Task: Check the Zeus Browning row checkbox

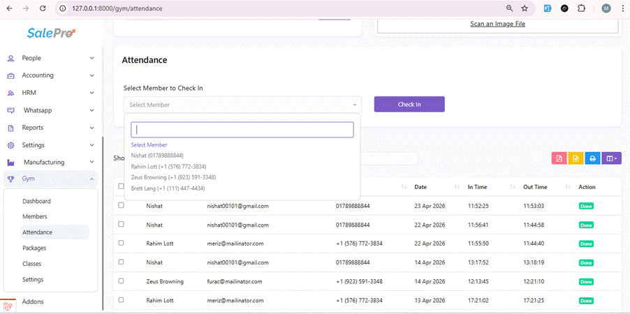Action: coord(122,281)
